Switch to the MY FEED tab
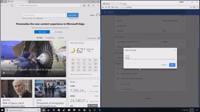Image resolution: width=200 pixels, height=112 pixels. (40, 38)
